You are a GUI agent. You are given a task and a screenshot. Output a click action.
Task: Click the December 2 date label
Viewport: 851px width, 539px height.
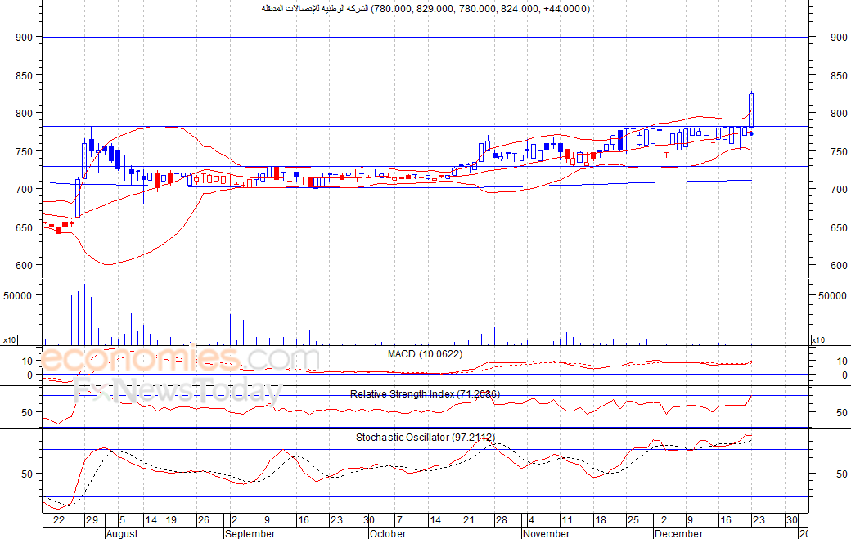coord(664,520)
